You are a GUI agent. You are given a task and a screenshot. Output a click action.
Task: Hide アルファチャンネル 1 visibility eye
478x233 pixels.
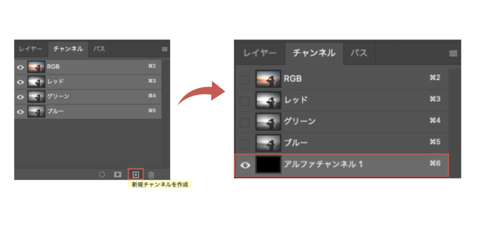tap(245, 165)
